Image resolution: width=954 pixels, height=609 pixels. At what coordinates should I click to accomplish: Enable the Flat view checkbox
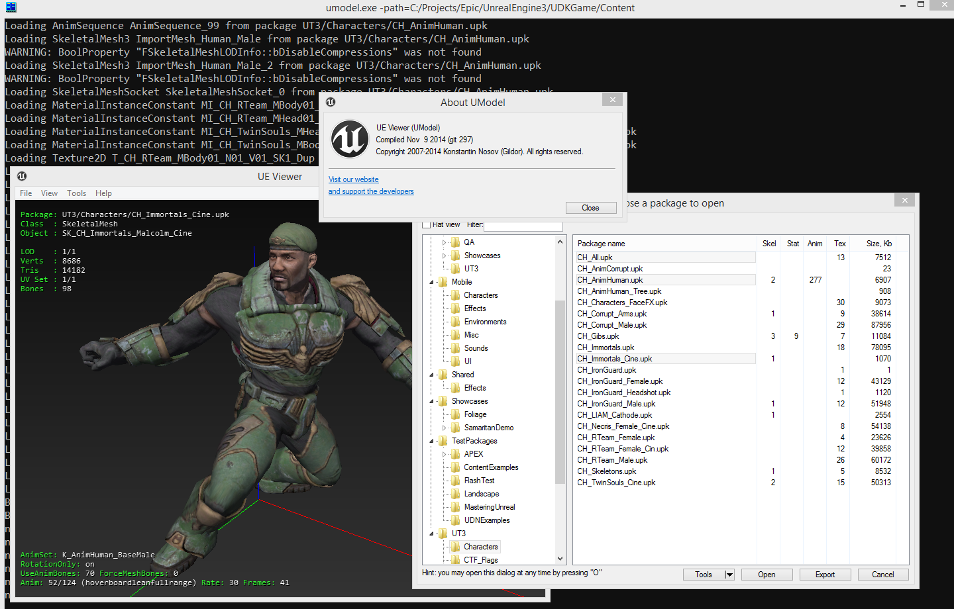[427, 225]
